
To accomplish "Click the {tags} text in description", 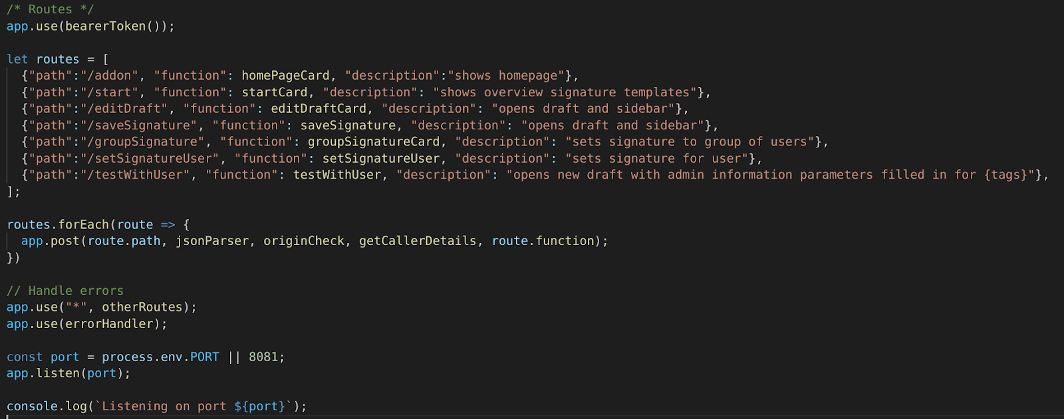I will 1005,175.
